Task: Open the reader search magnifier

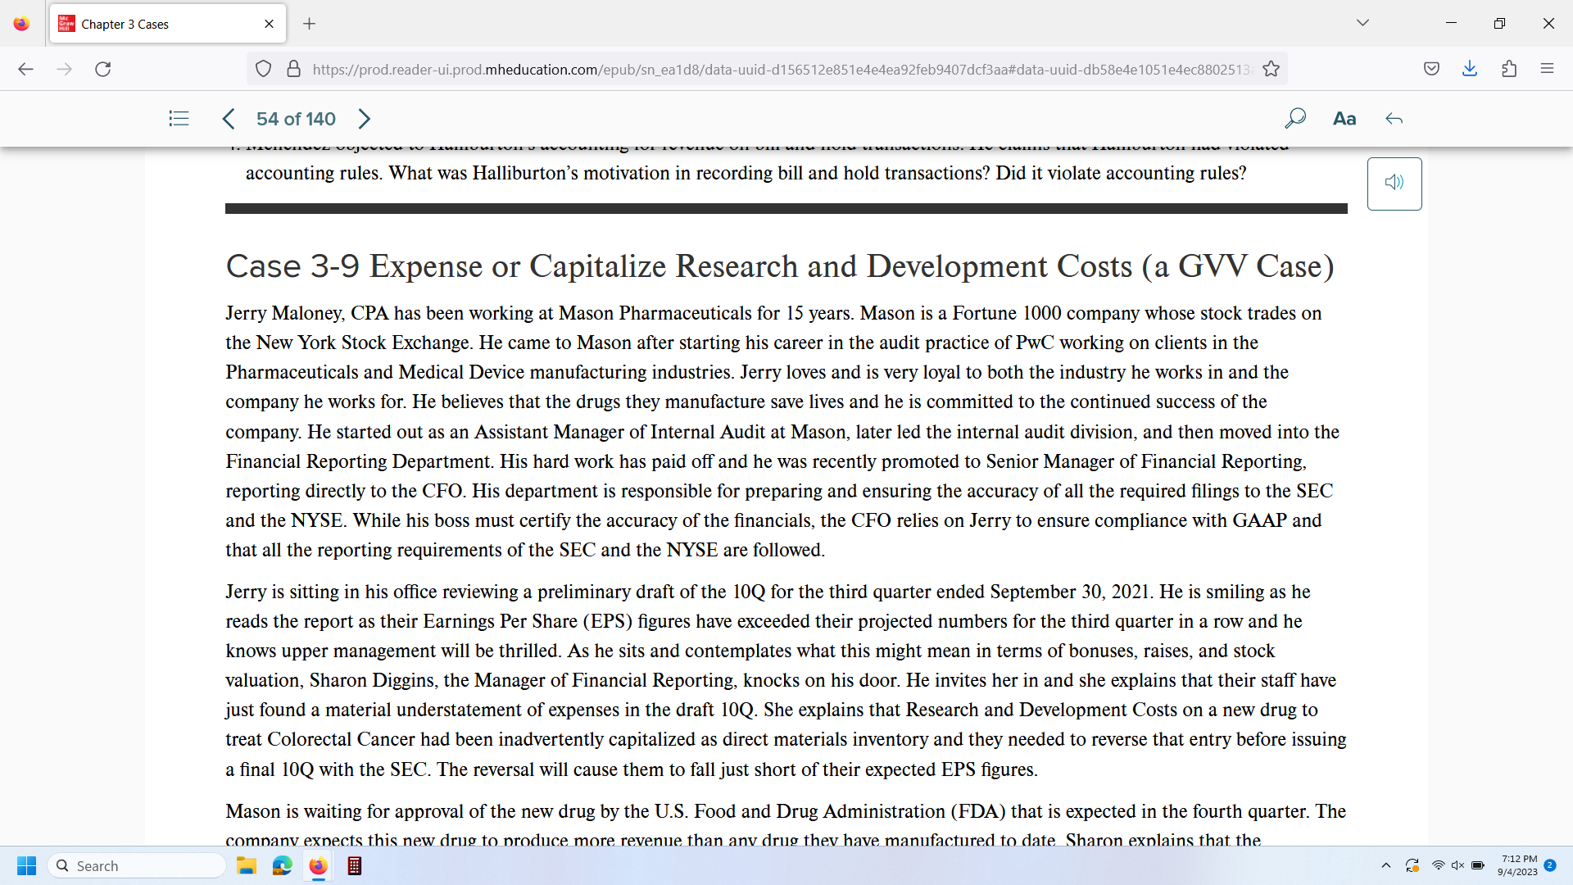Action: [1294, 119]
